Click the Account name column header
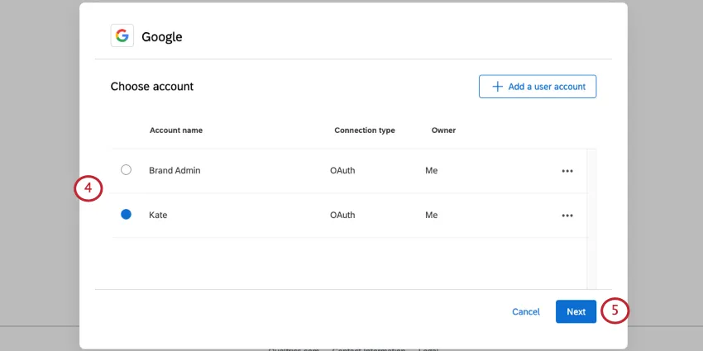 pyautogui.click(x=176, y=130)
